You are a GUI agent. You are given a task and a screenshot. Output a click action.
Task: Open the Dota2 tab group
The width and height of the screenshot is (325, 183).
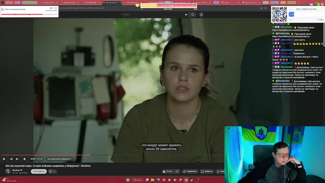click(x=266, y=3)
